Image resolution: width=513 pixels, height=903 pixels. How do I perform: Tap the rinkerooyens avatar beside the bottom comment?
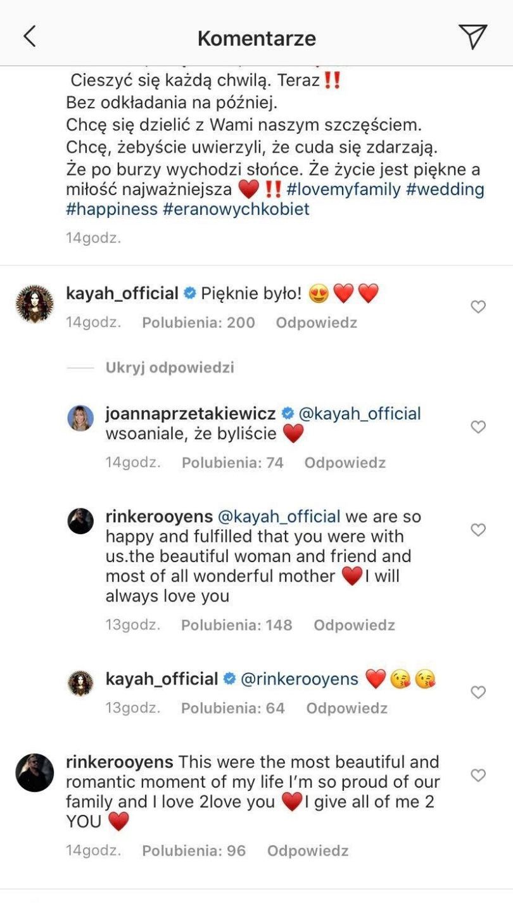(34, 772)
